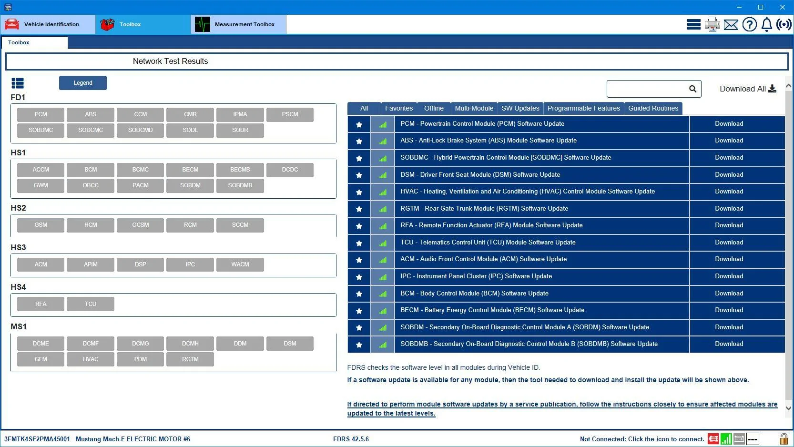
Task: Click the Legend button
Action: (x=83, y=83)
